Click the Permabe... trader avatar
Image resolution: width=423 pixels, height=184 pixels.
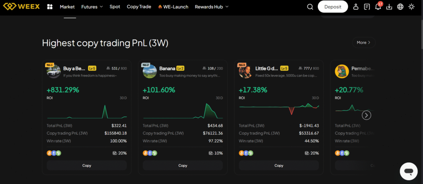click(x=342, y=72)
